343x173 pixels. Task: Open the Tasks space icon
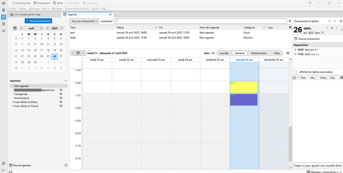point(3,24)
